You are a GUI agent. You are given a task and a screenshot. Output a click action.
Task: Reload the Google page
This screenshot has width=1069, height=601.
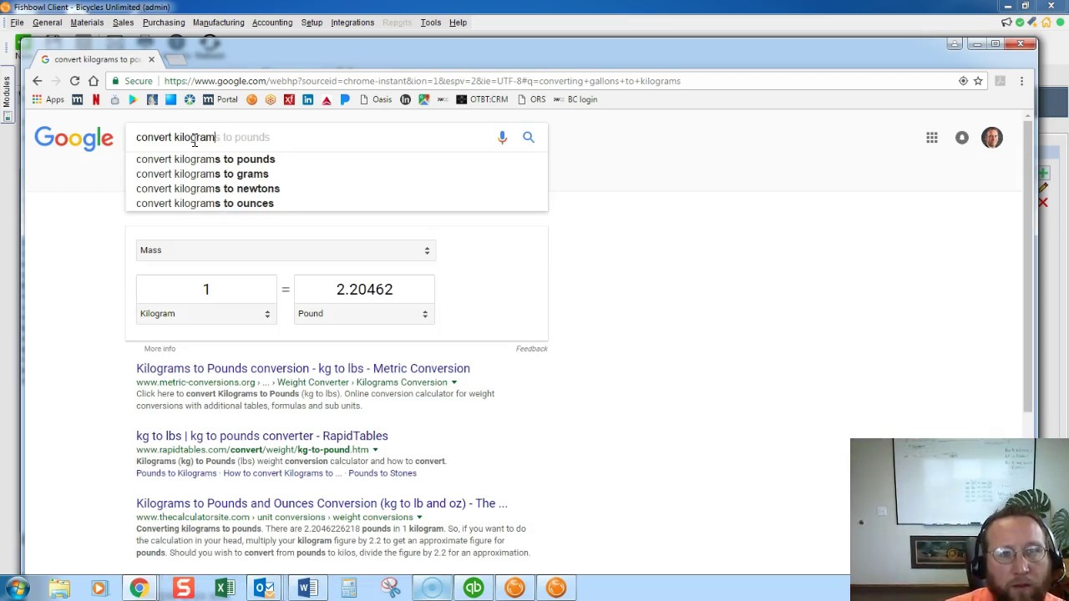pyautogui.click(x=74, y=81)
